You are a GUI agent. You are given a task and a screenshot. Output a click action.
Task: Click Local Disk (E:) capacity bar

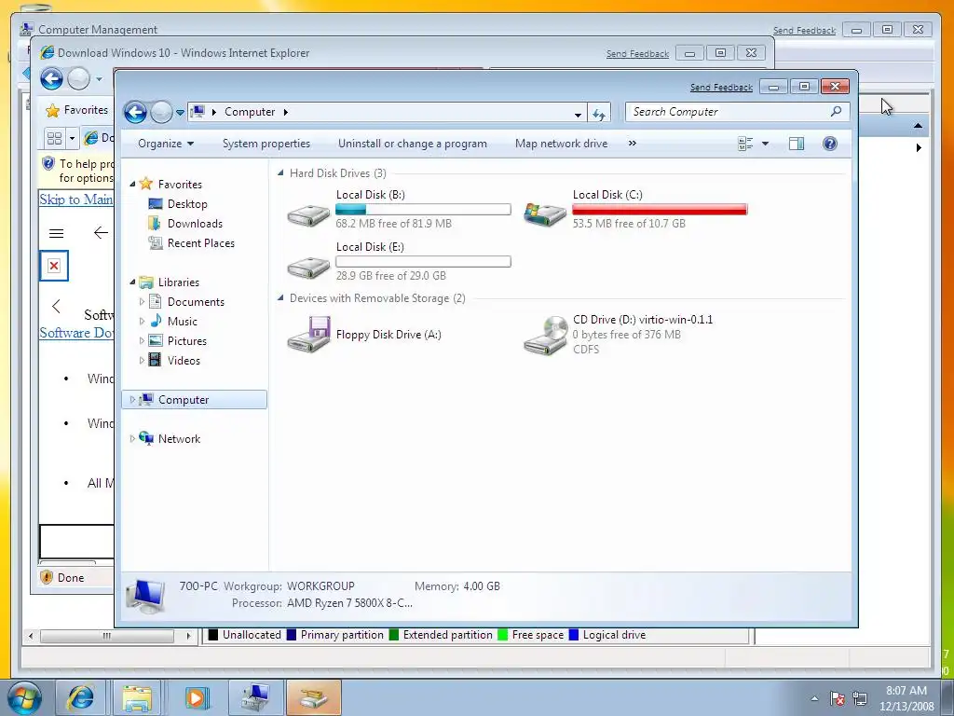[x=423, y=262]
